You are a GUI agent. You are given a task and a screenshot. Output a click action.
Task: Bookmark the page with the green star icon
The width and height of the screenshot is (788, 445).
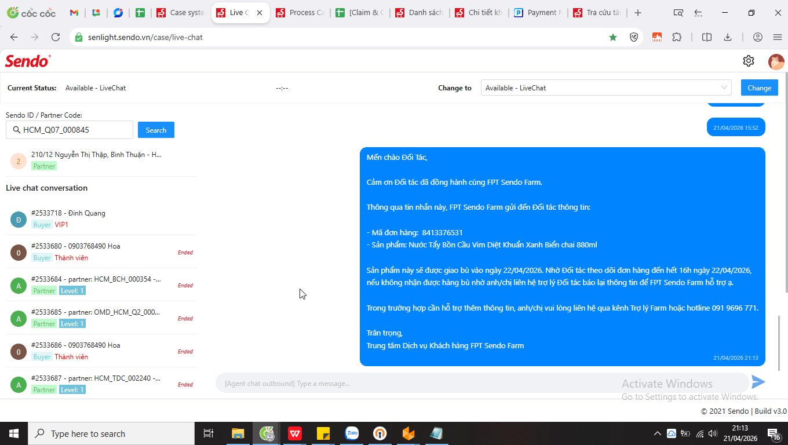[x=613, y=37]
